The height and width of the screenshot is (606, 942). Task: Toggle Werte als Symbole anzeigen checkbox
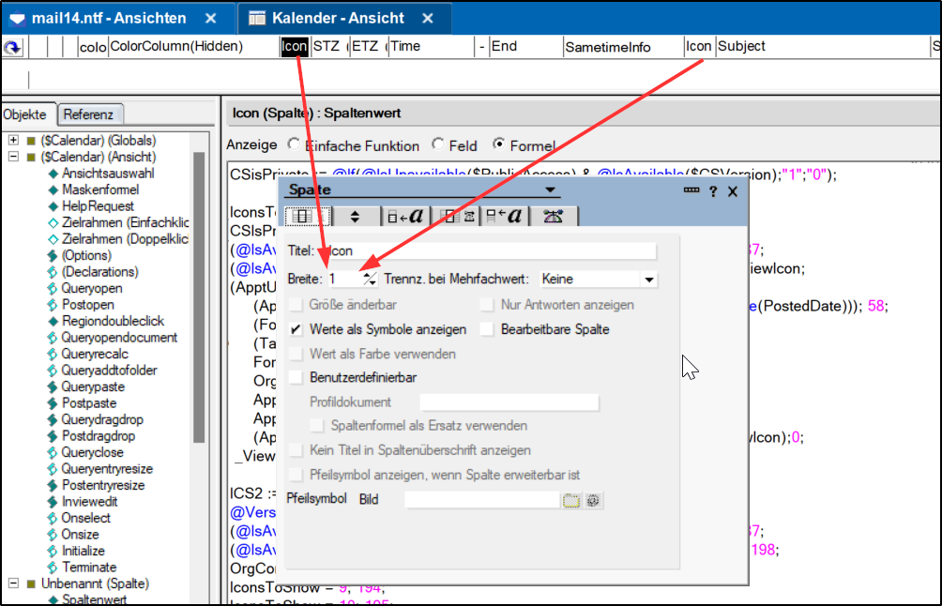(296, 329)
